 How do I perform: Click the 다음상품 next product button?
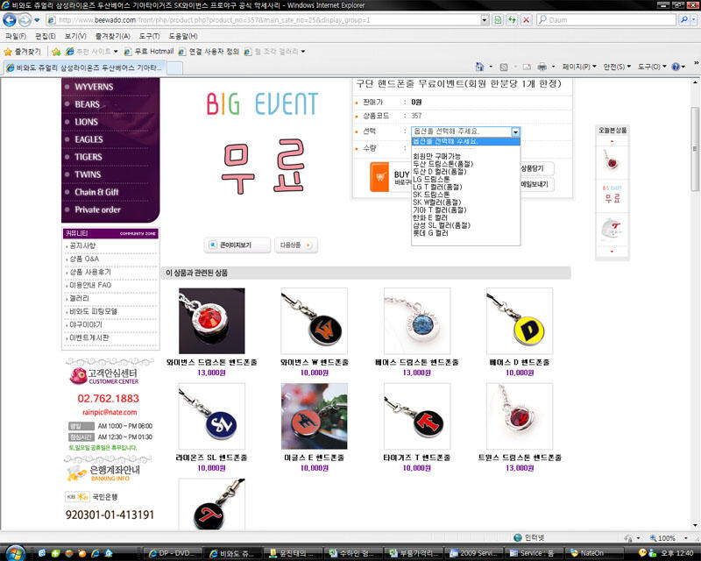click(296, 245)
